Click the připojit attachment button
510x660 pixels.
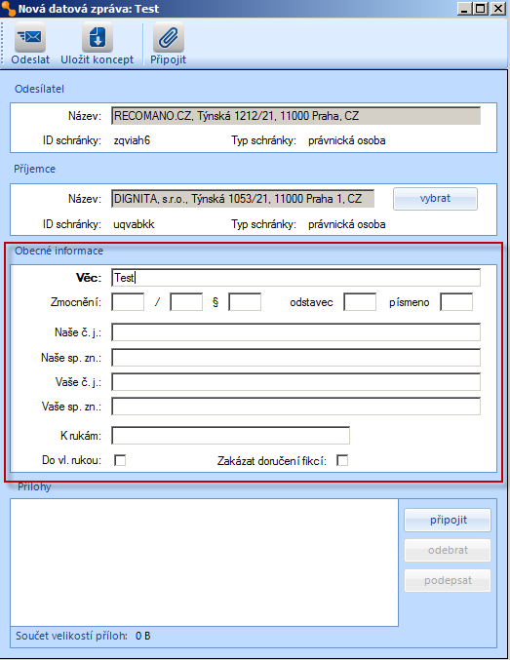448,520
